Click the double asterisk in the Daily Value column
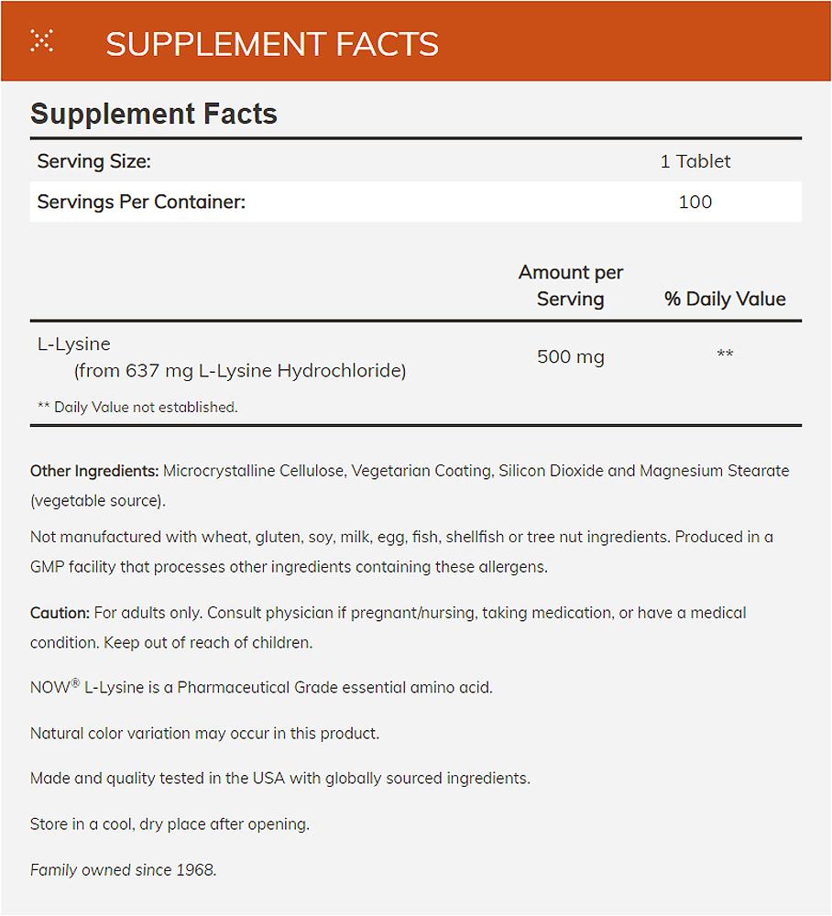The width and height of the screenshot is (832, 916). click(x=725, y=354)
